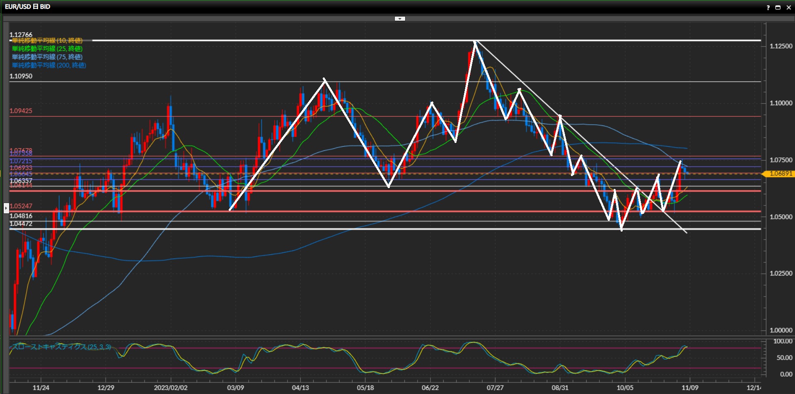Click the 1.05247 support line label

pos(21,206)
